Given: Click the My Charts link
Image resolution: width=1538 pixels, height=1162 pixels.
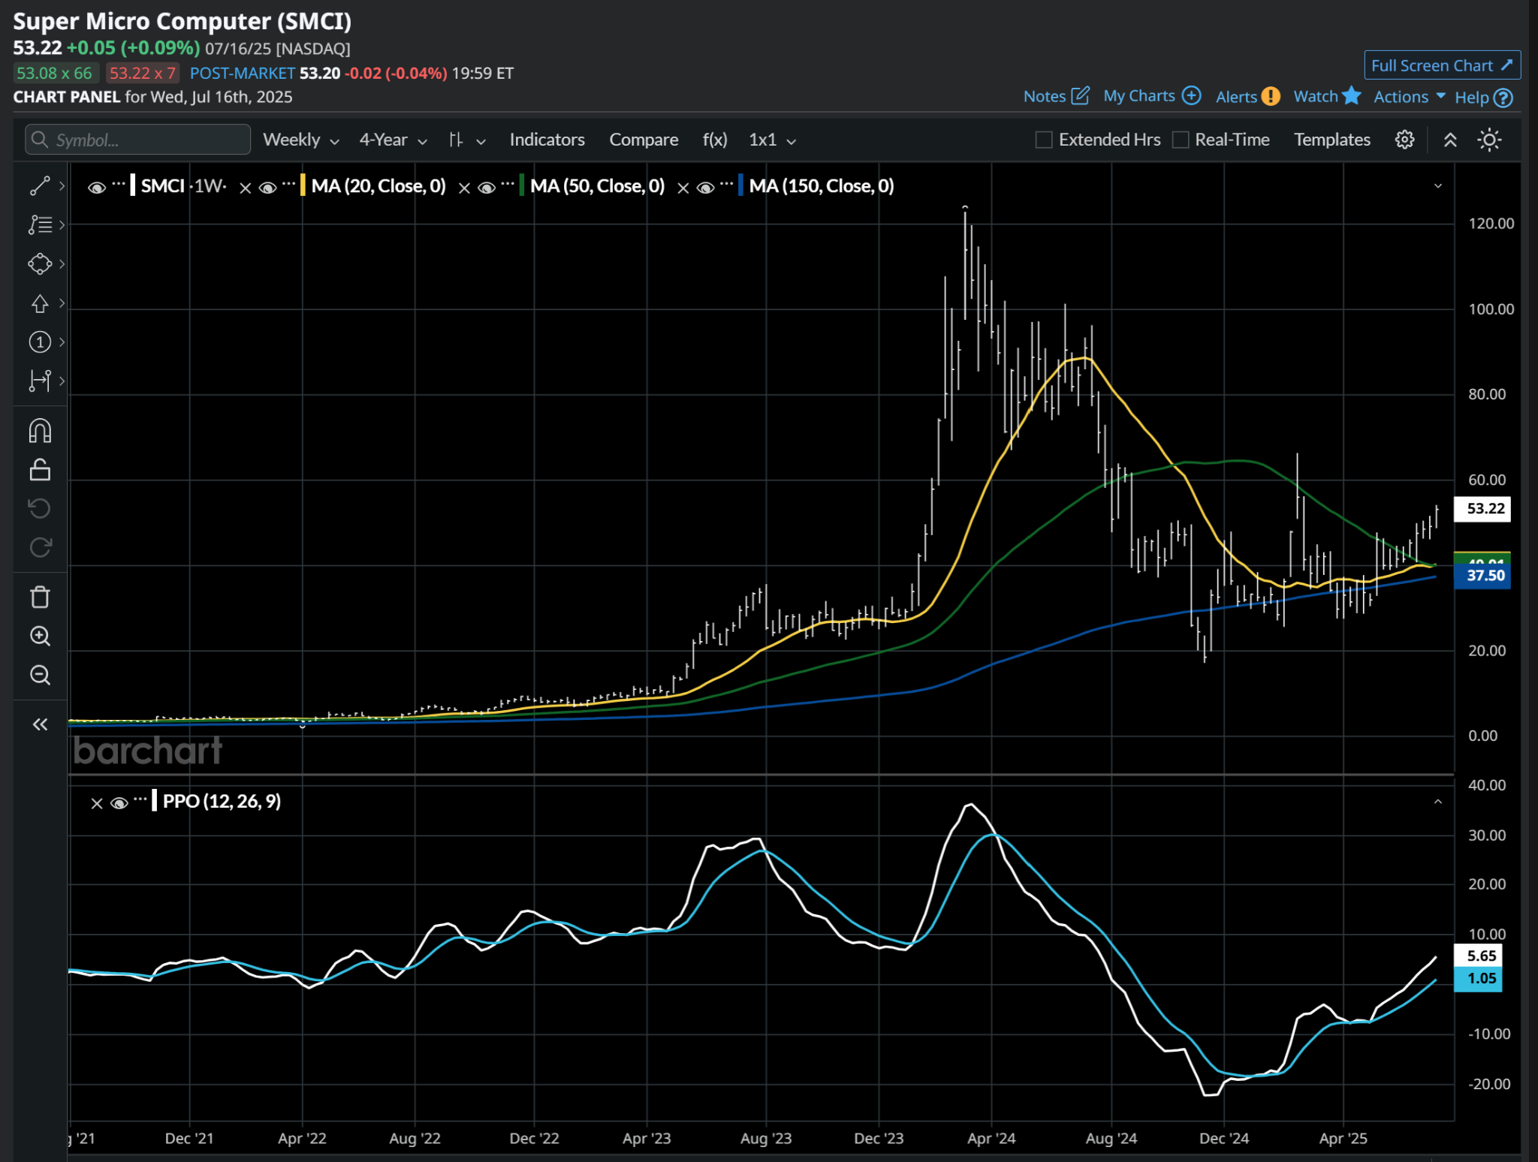Looking at the screenshot, I should tap(1138, 96).
